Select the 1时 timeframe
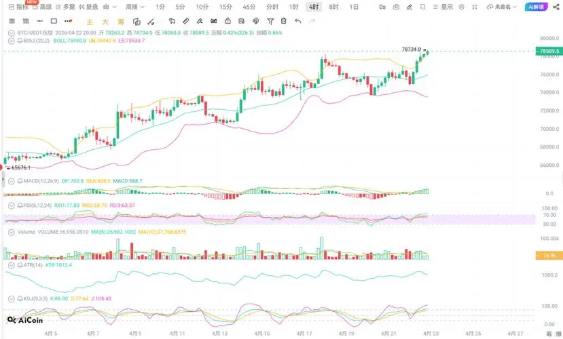The width and height of the screenshot is (563, 339). point(293,7)
